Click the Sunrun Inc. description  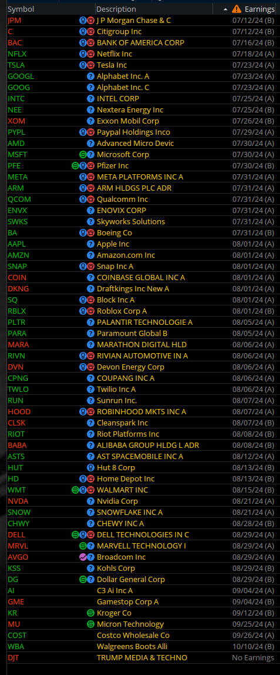(117, 401)
